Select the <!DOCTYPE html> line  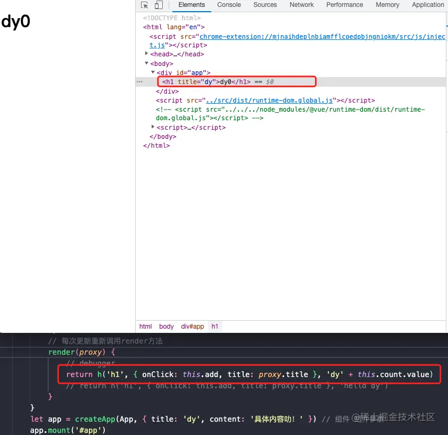(172, 18)
